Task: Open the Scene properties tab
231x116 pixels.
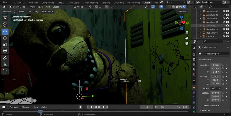Action: point(194,70)
